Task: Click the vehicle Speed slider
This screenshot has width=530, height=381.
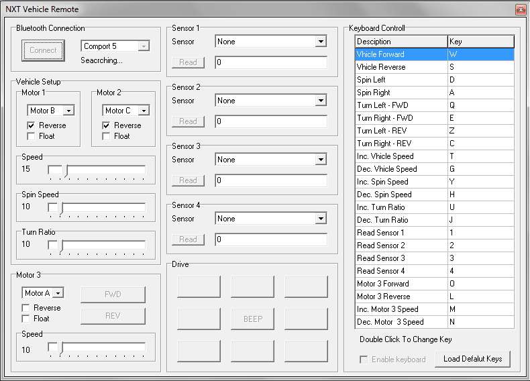Action: [x=97, y=171]
